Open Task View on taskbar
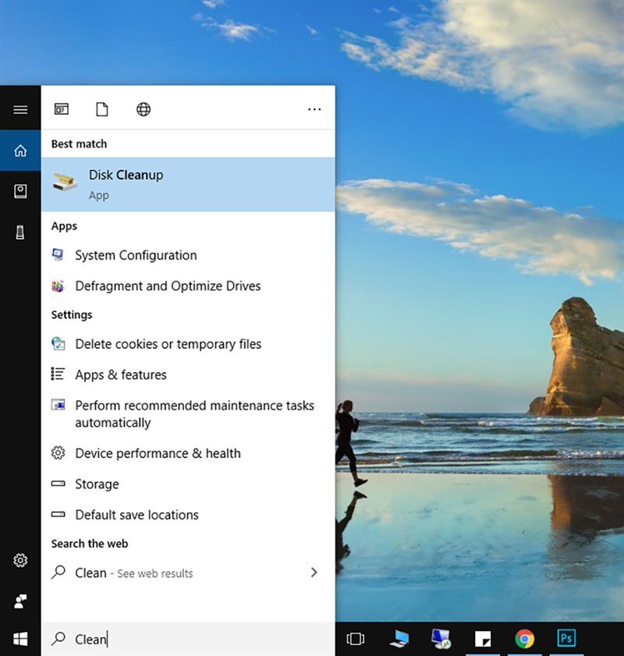The height and width of the screenshot is (656, 624). [x=356, y=639]
